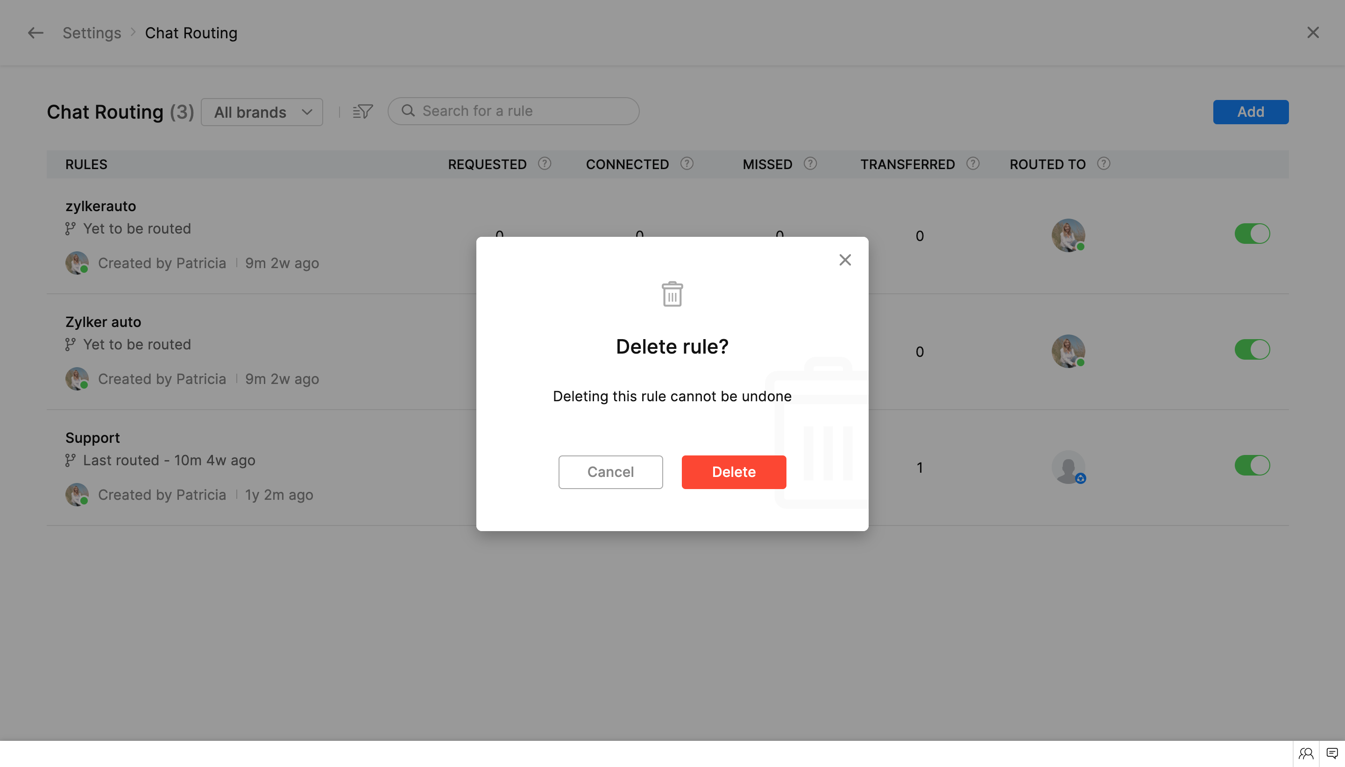This screenshot has height=767, width=1345.
Task: Click the Connected help question icon
Action: [x=687, y=164]
